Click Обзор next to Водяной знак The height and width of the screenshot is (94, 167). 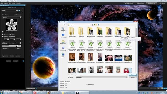[x=17, y=15]
